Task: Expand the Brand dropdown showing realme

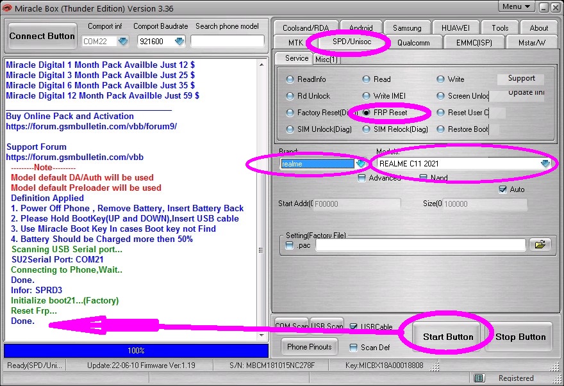Action: (360, 164)
